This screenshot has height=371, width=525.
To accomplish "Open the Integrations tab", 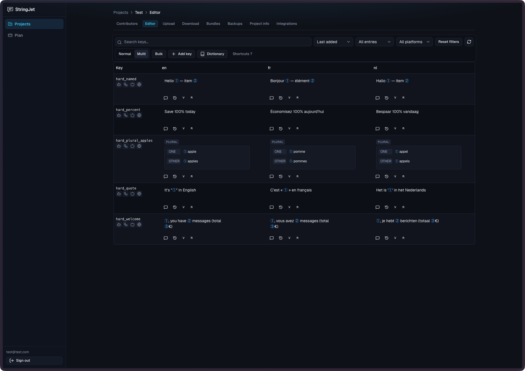I will pos(287,24).
